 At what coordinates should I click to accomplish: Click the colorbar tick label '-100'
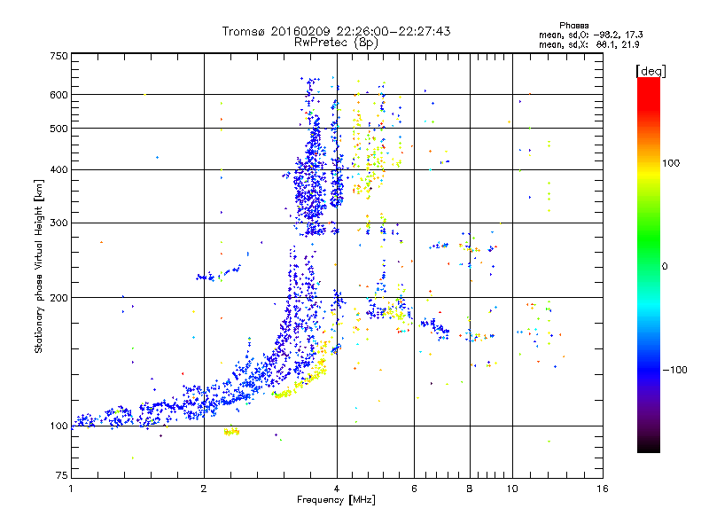[675, 370]
